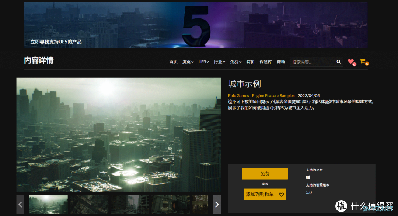The height and width of the screenshot is (216, 398).
Task: Expand the UE5 dropdown menu
Action: click(203, 62)
